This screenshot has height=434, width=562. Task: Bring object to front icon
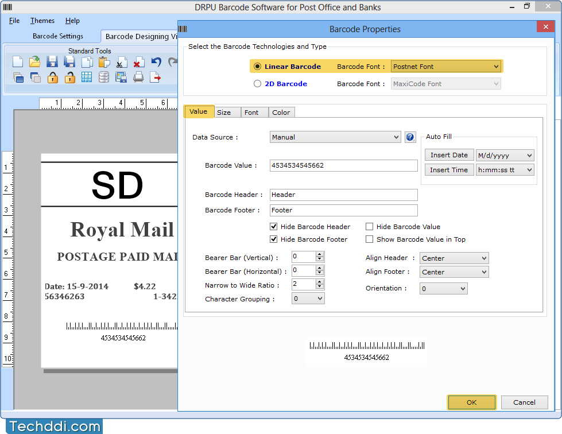[18, 77]
